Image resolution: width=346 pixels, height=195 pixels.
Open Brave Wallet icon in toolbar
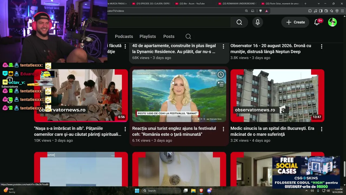pyautogui.click(x=326, y=11)
